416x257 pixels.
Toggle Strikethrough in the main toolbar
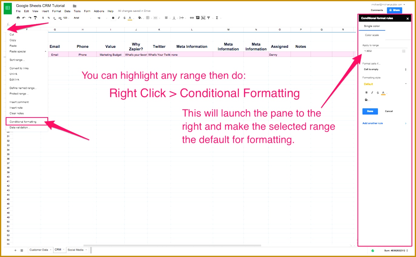tap(124, 18)
